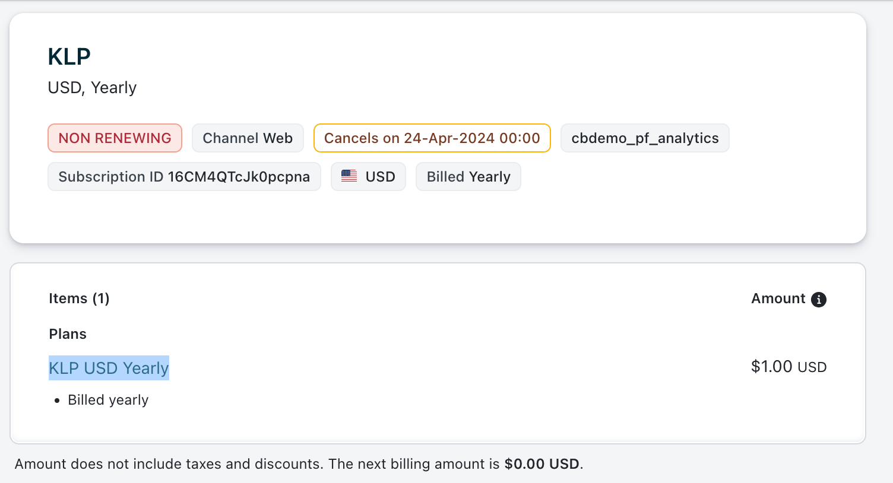Select the Channel Web tag
Screen dimensions: 893x483
pyautogui.click(x=248, y=138)
